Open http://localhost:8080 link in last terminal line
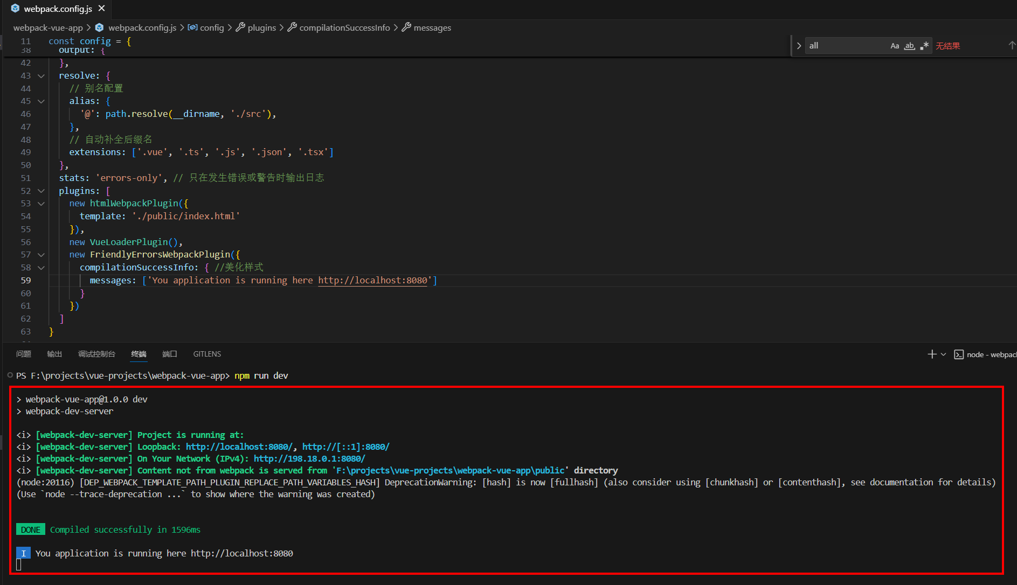Image resolution: width=1017 pixels, height=585 pixels. [242, 554]
